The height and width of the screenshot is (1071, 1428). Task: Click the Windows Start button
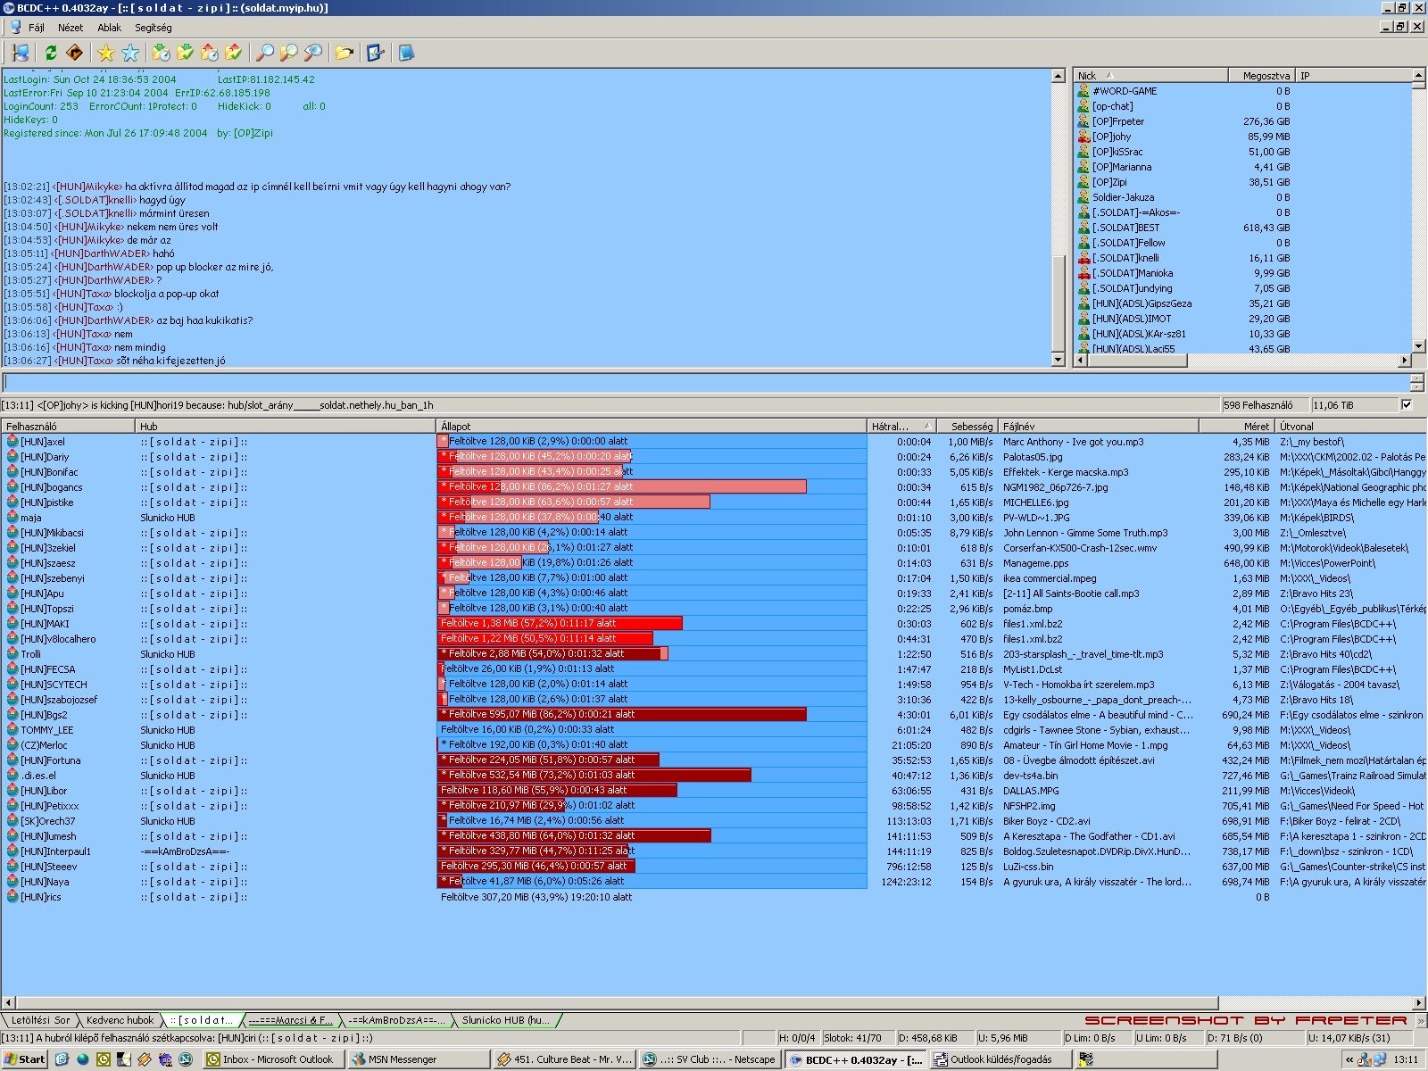click(24, 1059)
